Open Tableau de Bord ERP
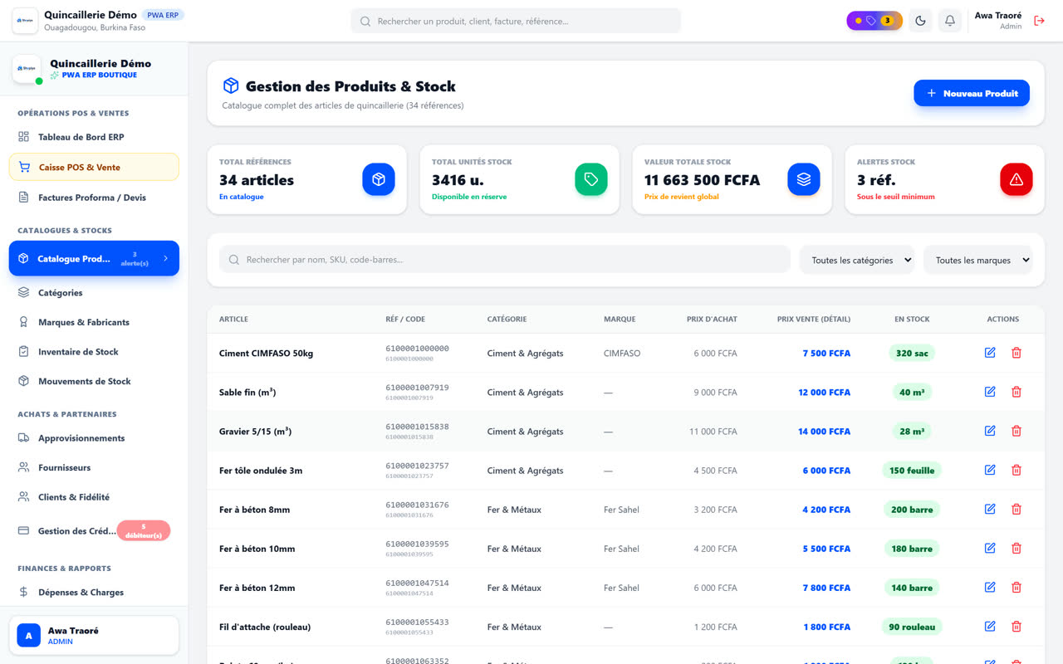Image resolution: width=1063 pixels, height=664 pixels. point(94,137)
